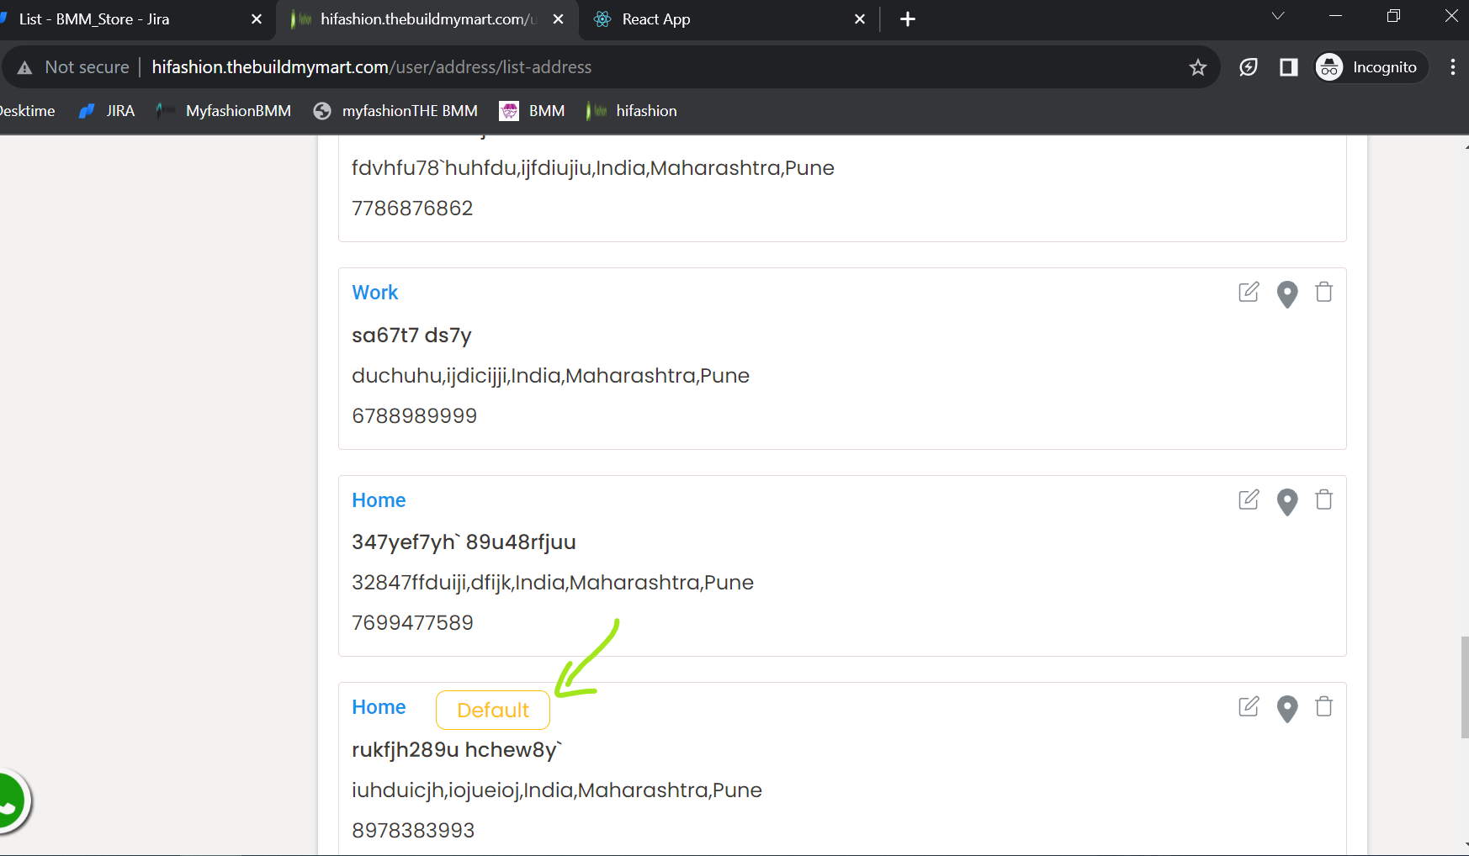Click the Home label beside Default badge
Screen dimensions: 1469x856
(379, 707)
